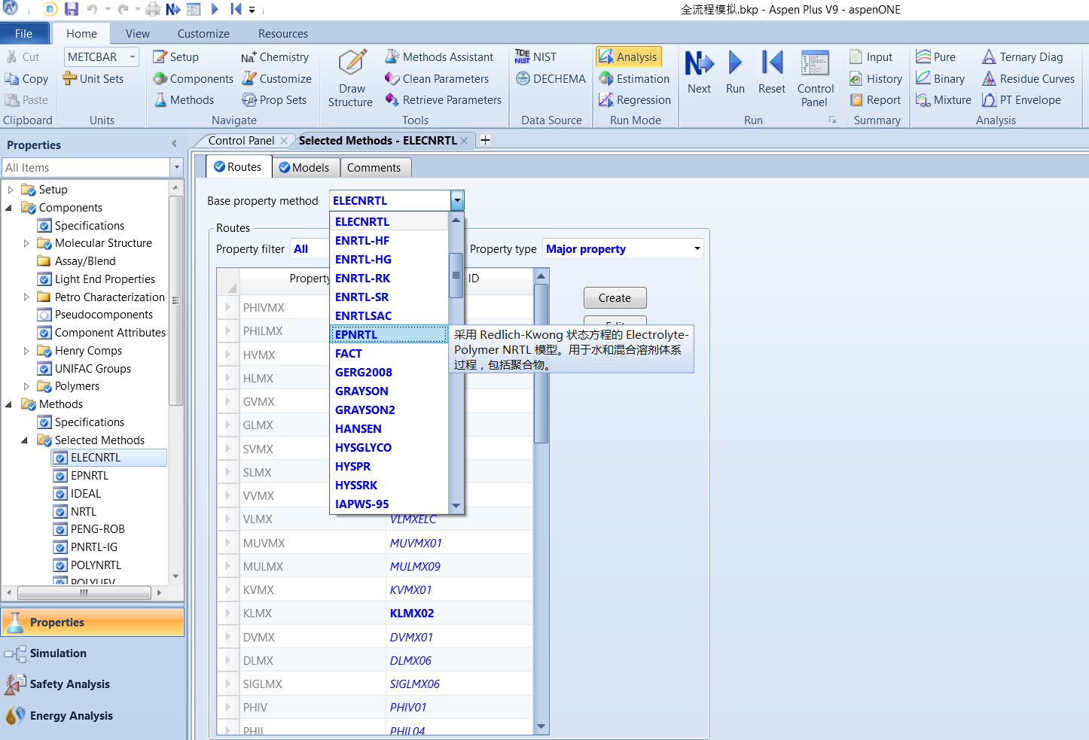Viewport: 1089px width, 740px height.
Task: Click Retrieve Parameters tool
Action: point(443,99)
